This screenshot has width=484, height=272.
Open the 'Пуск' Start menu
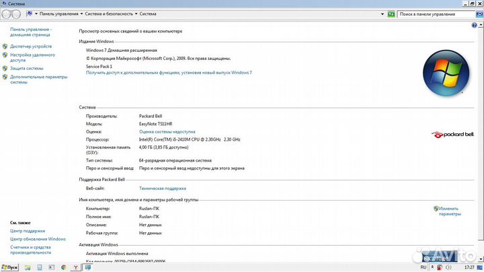9,267
